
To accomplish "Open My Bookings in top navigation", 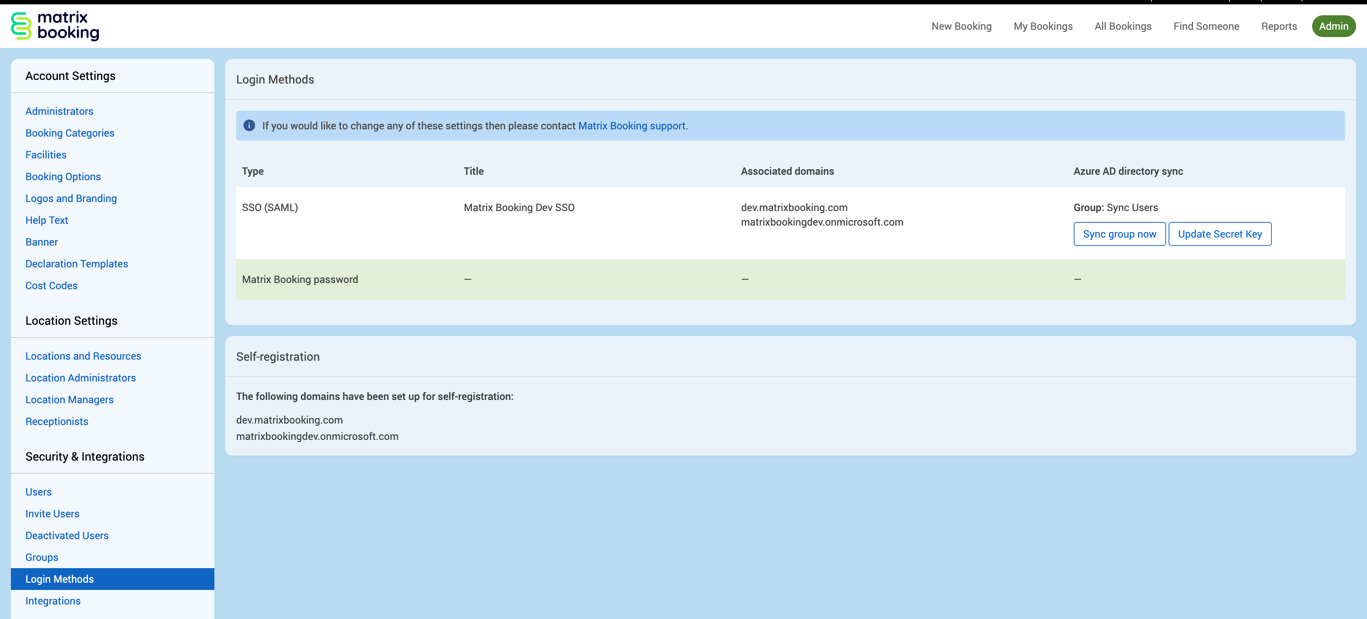I will [1043, 26].
